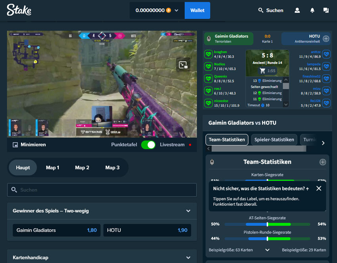Switch to the Map 1 tab
Viewport: 337px width, 263px height.
click(x=52, y=167)
